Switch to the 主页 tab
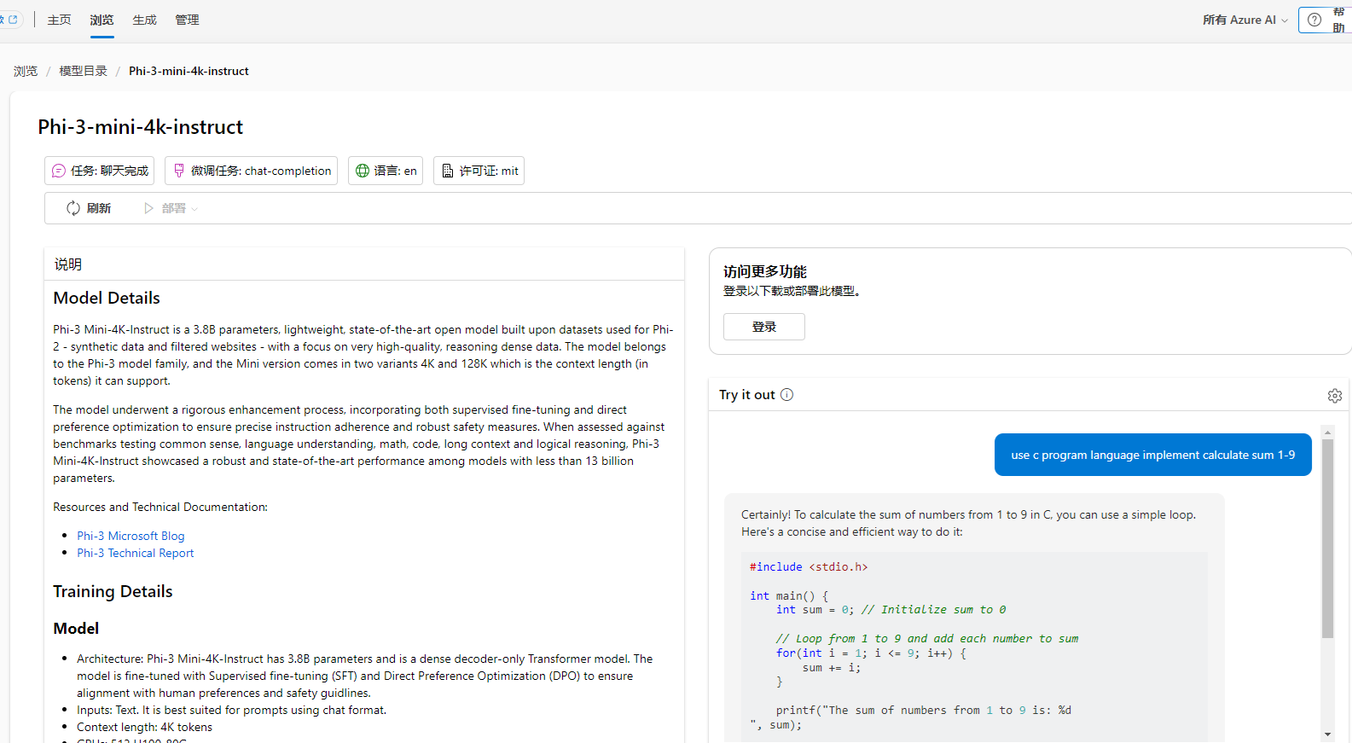Screen dimensions: 1352x743 59,20
